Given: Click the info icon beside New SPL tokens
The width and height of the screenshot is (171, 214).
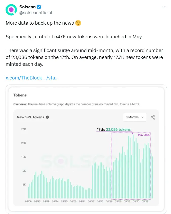Looking at the screenshot, I should tap(47, 117).
